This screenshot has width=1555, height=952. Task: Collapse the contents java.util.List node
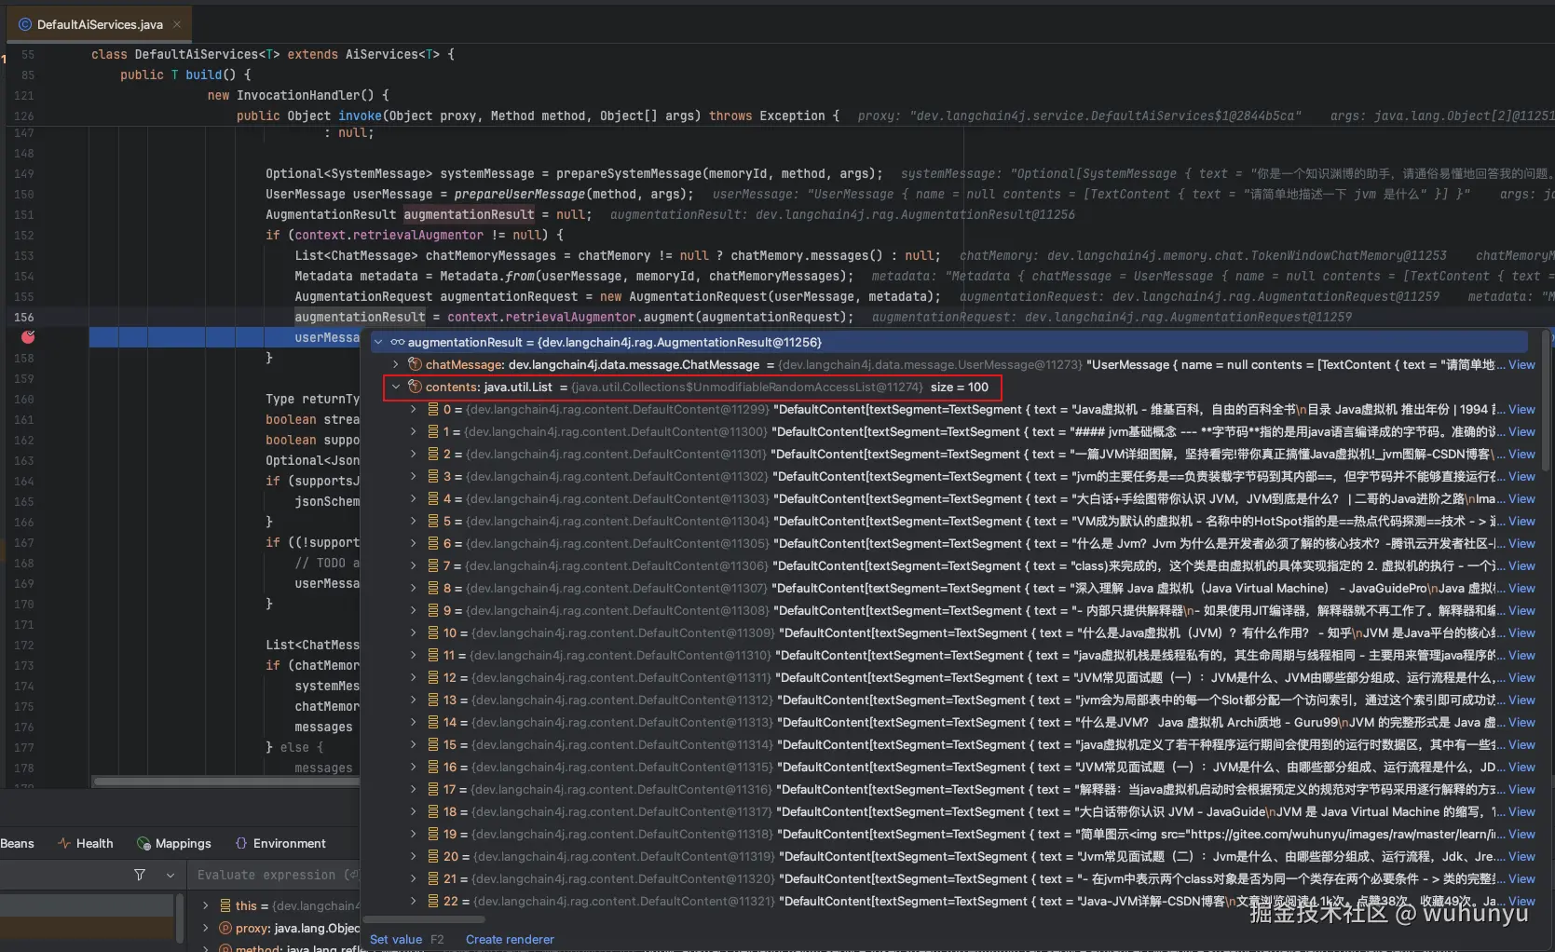tap(396, 387)
